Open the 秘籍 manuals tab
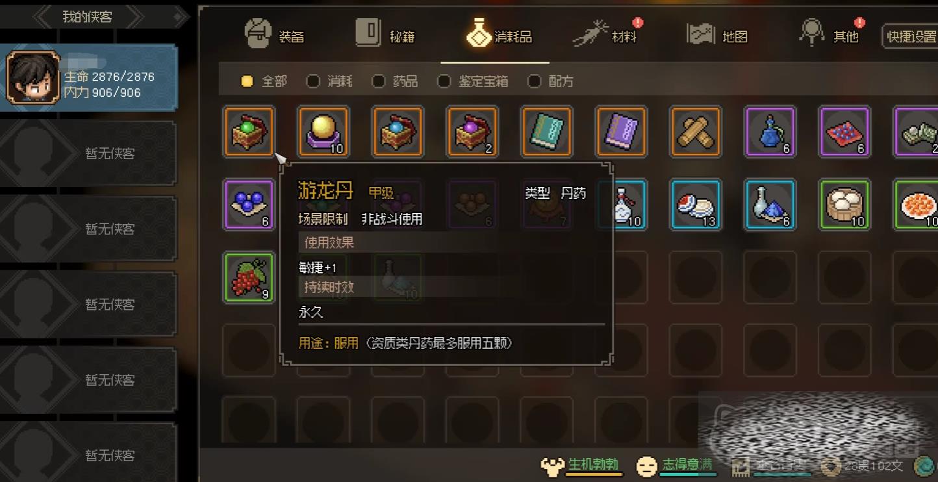The height and width of the screenshot is (482, 938). click(x=385, y=33)
